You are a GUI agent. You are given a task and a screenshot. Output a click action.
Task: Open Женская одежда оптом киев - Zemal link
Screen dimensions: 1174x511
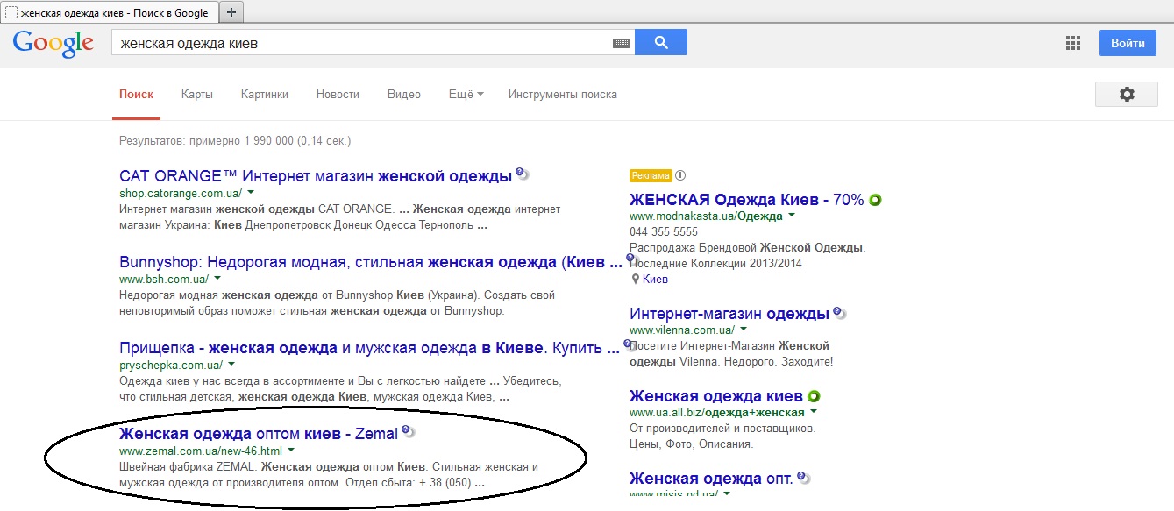[x=259, y=433]
